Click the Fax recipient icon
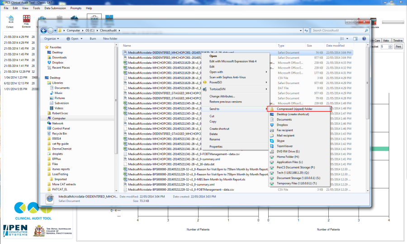 272,130
